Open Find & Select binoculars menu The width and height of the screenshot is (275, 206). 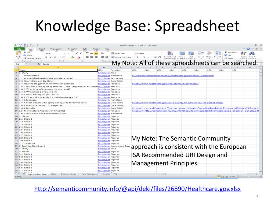point(252,55)
